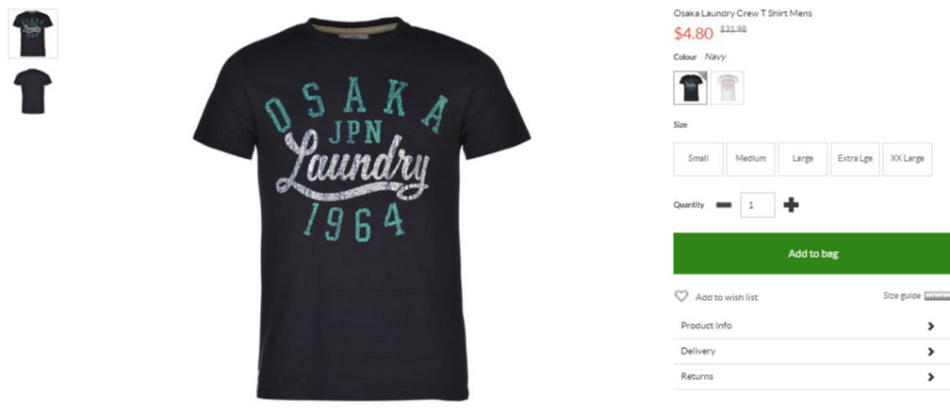Screen dimensions: 950x411
Task: Expand the Product Info section
Action: [811, 325]
